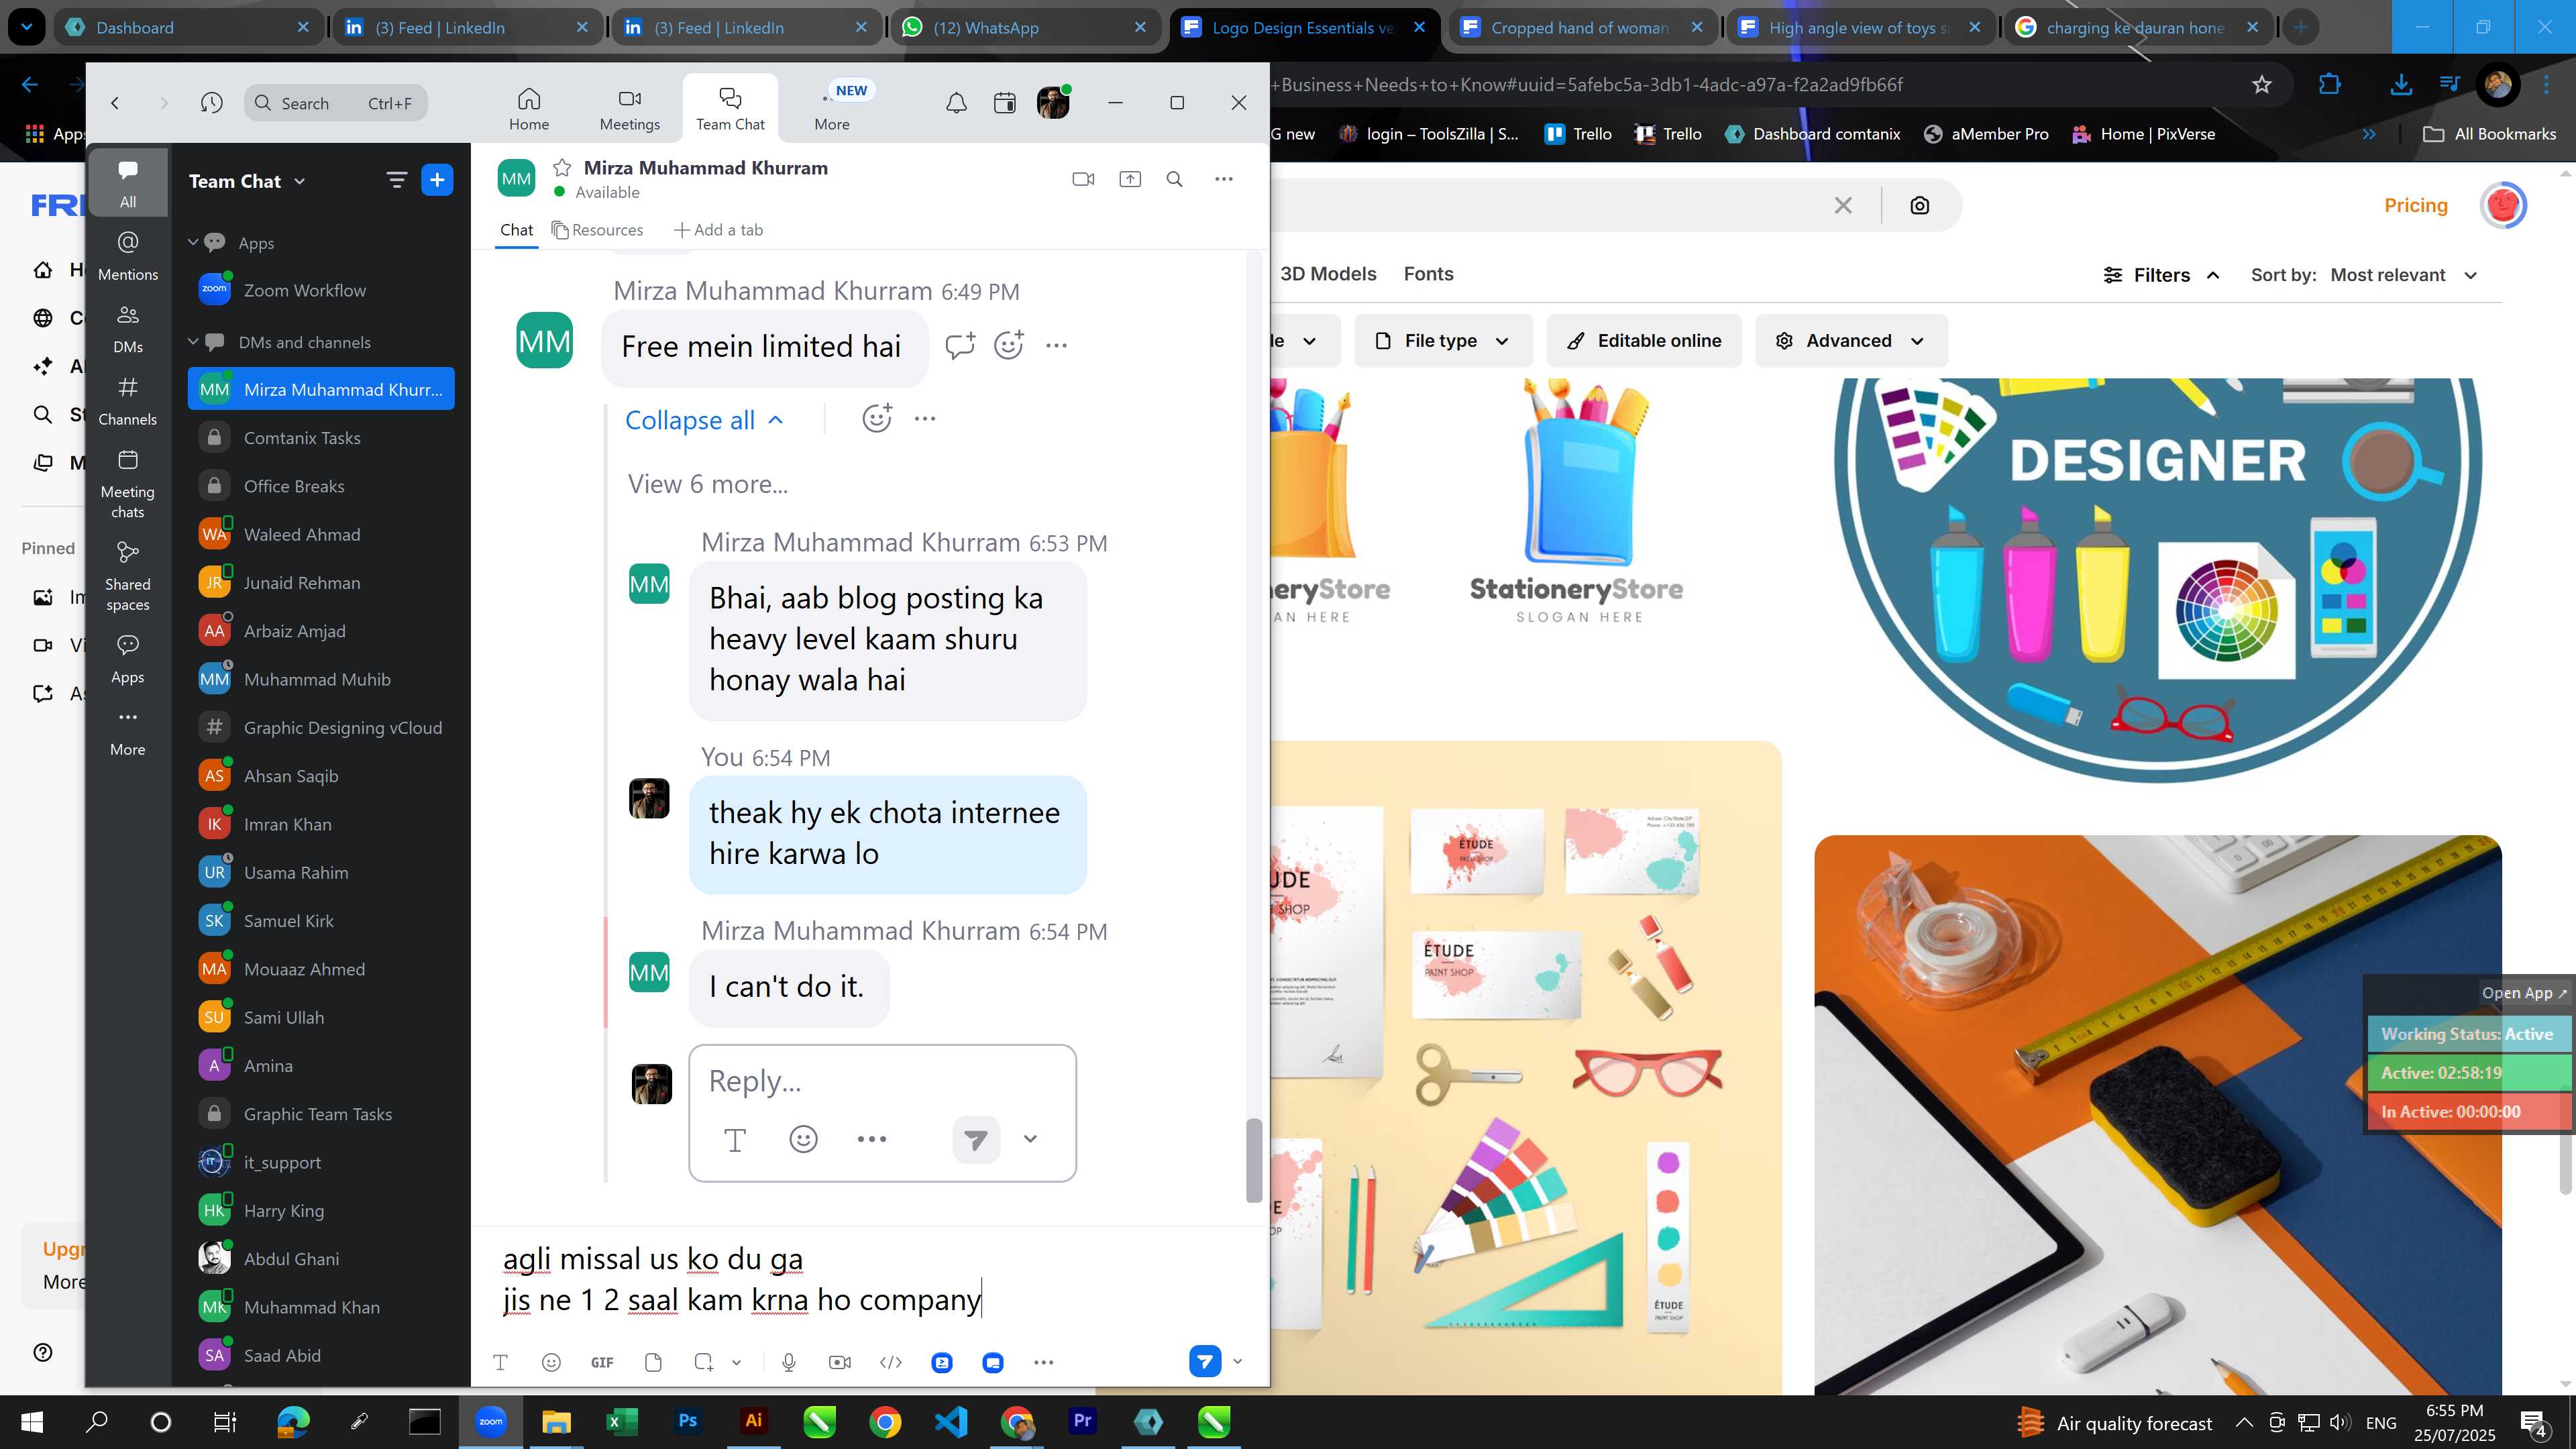Open Meeting chats in sidebar
Viewport: 2576px width, 1449px height.
click(x=128, y=484)
